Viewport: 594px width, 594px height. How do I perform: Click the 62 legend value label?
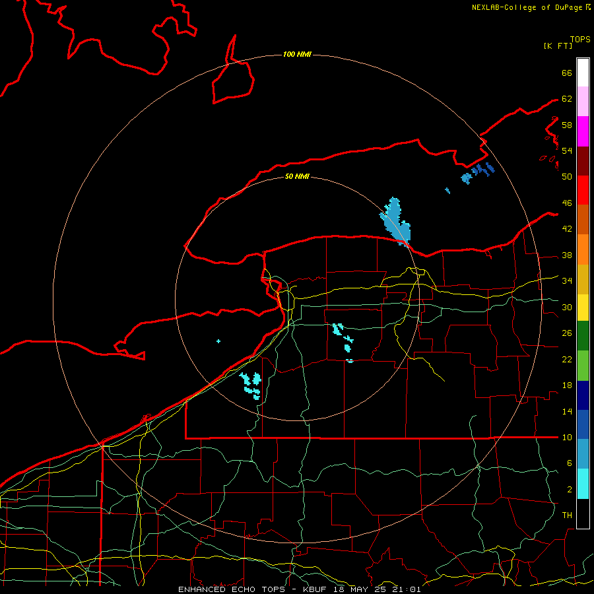click(x=567, y=99)
